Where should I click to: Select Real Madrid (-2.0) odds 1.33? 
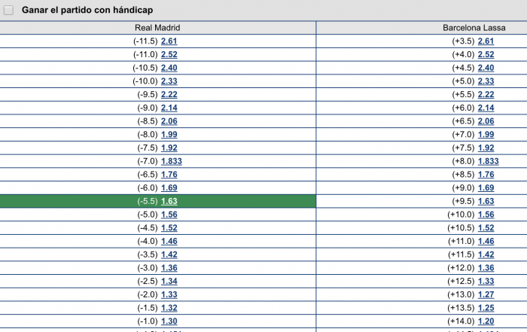169,294
